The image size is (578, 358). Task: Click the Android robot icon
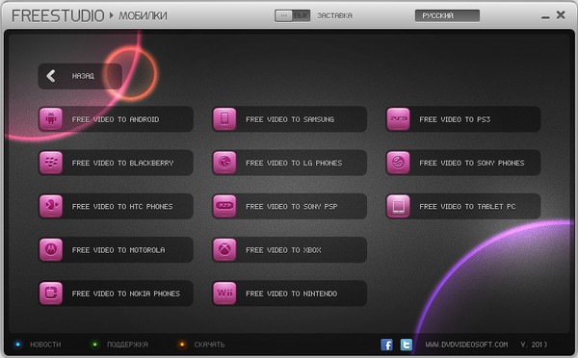click(51, 119)
